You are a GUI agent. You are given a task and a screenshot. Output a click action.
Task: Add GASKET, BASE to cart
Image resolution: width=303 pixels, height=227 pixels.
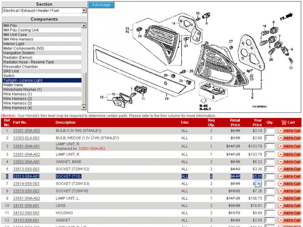click(289, 162)
